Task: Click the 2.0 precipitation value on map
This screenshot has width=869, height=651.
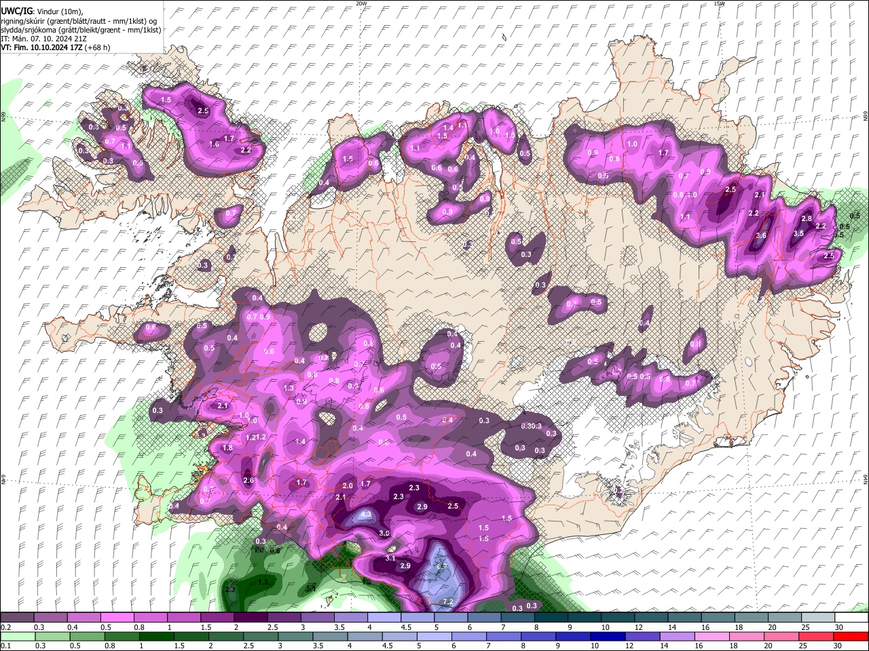Action: (348, 486)
